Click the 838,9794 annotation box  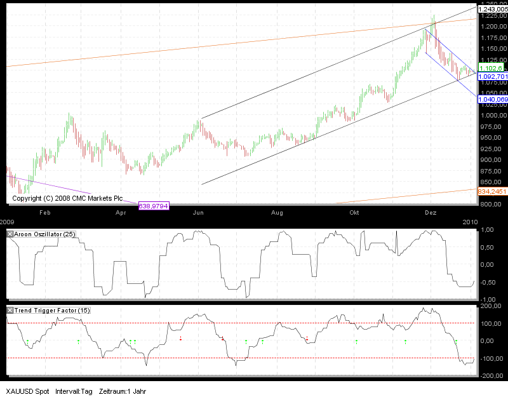coord(154,205)
